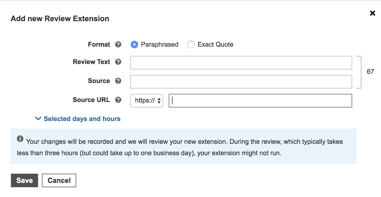Focus the Review Text input field
This screenshot has width=381, height=197.
coord(241,63)
